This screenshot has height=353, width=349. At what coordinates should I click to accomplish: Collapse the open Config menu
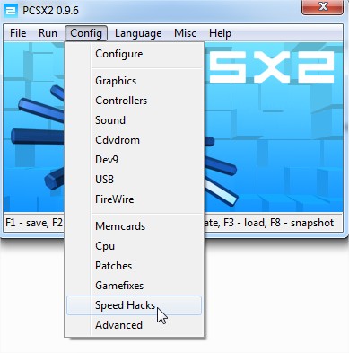(x=86, y=33)
